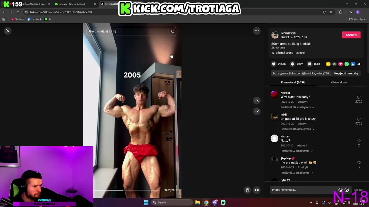Go to the previous video with up arrow
Screen dimensions: 369x207
click(257, 101)
